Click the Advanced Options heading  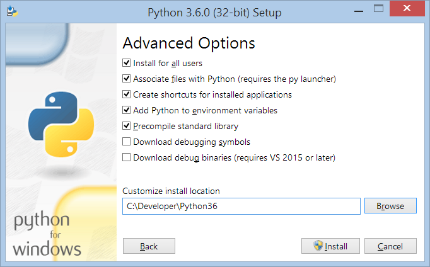click(189, 43)
